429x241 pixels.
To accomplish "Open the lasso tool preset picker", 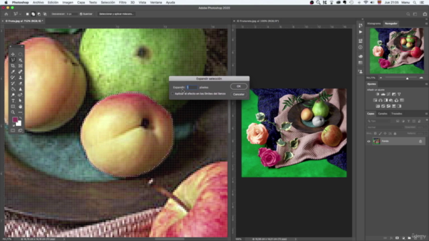I will coord(17,14).
